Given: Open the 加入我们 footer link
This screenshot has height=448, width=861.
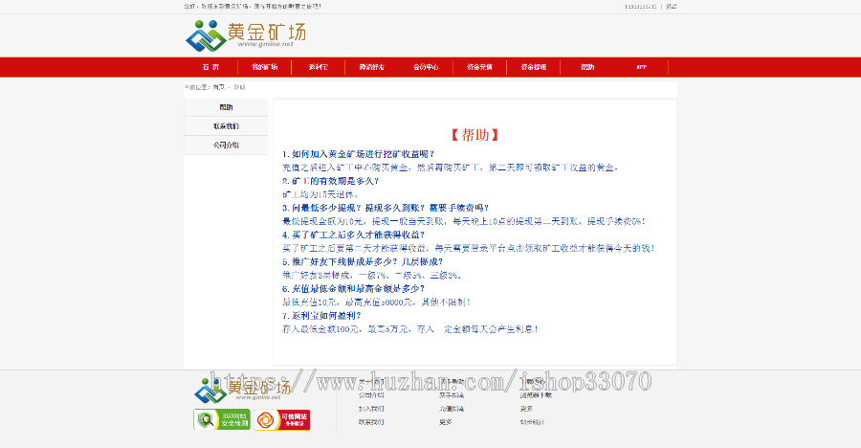Looking at the screenshot, I should tap(371, 409).
